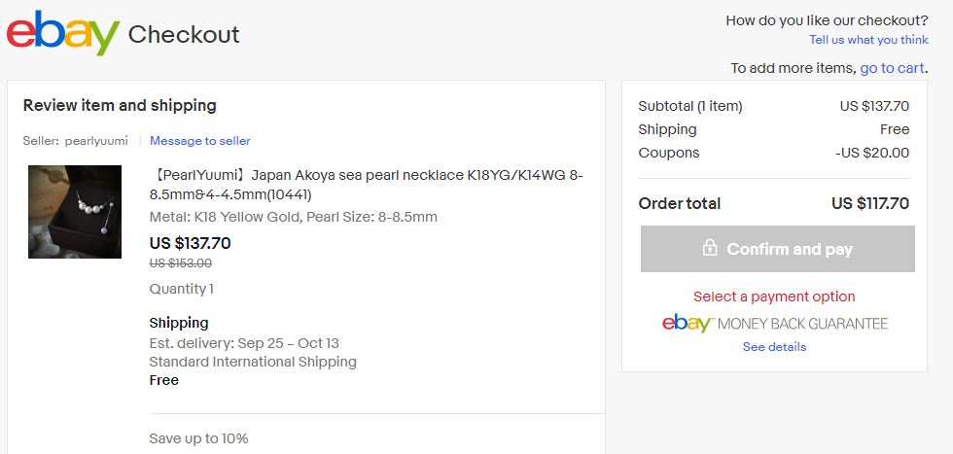Click the lock icon on Confirm and pay

point(709,248)
